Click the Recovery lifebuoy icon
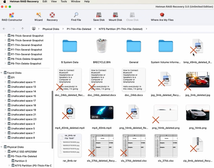The image size is (214, 168). pyautogui.click(x=52, y=15)
